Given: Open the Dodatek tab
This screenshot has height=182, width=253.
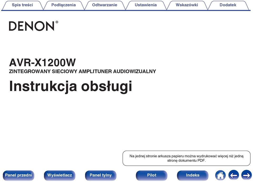Looking at the screenshot, I should tap(228, 5).
